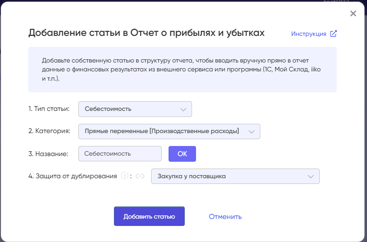Viewport: 367px width, 242px height.
Task: Click the chevron arrow in Закупка у поставщика field
Action: pyautogui.click(x=310, y=177)
